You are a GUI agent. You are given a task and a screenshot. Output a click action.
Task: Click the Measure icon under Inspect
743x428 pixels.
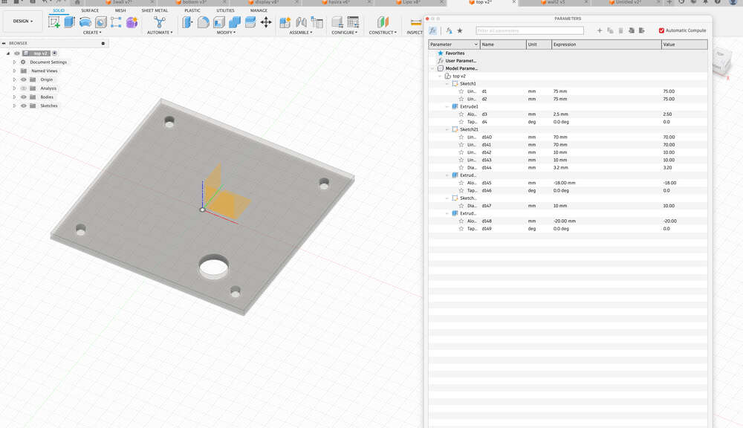coord(416,22)
